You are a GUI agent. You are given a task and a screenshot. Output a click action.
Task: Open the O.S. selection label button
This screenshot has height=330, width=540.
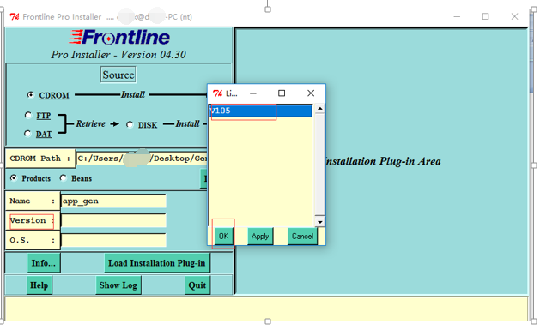click(x=33, y=240)
